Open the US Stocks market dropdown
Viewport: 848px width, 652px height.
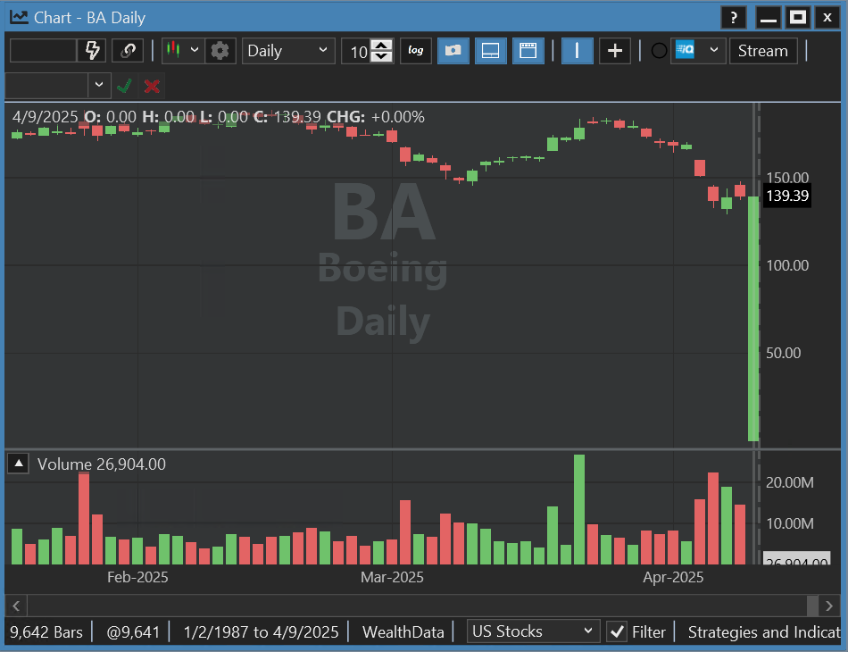[533, 631]
